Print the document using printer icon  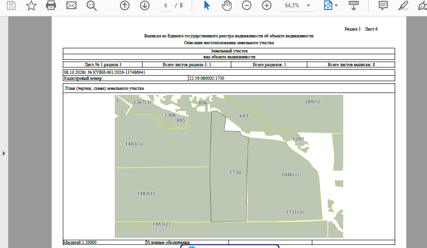tap(51, 5)
